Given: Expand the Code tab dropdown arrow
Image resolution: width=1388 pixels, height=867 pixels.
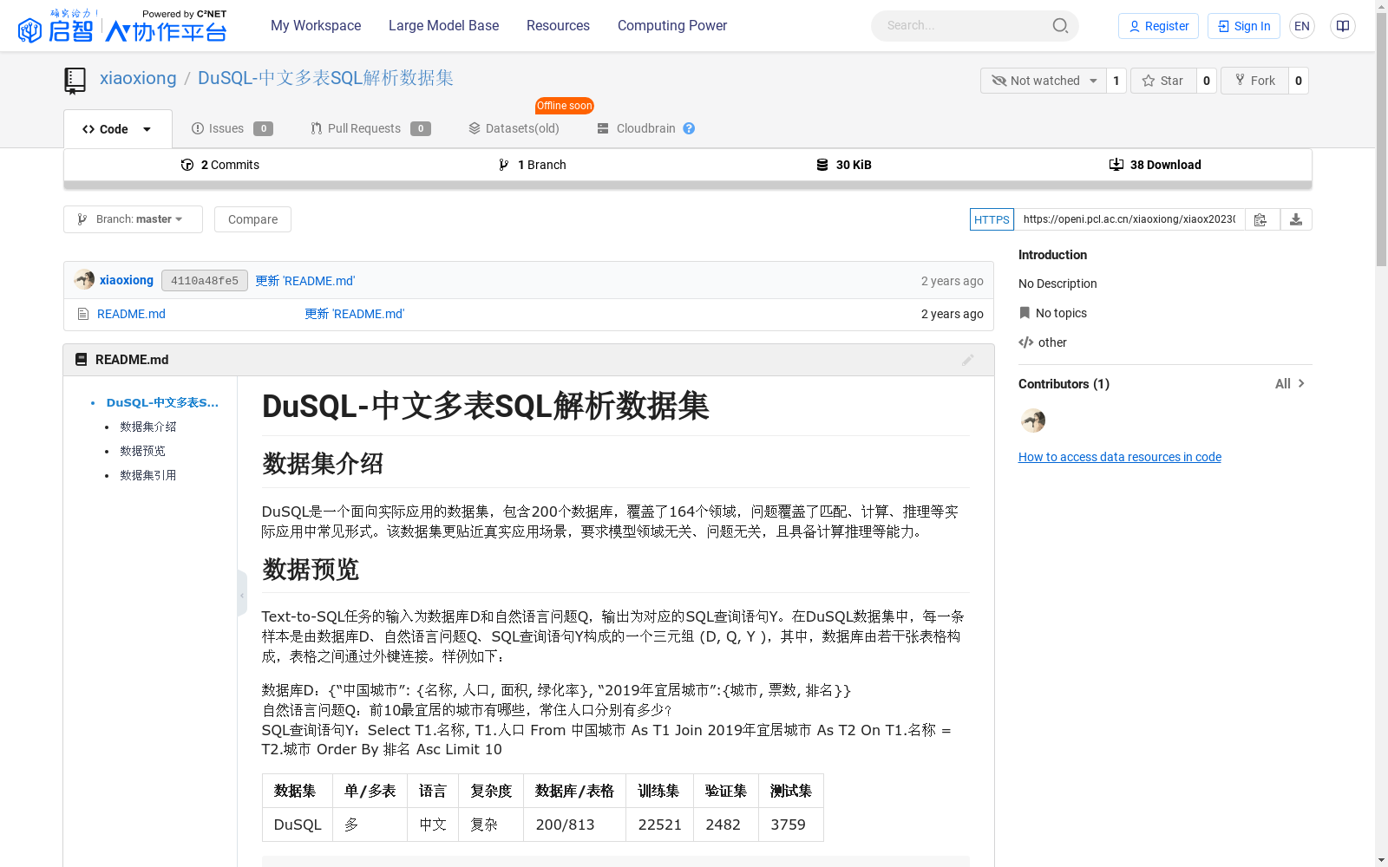Looking at the screenshot, I should 146,128.
